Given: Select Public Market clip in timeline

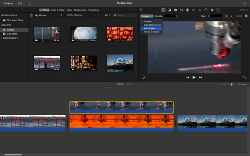Looking at the screenshot, I should (x=32, y=123).
